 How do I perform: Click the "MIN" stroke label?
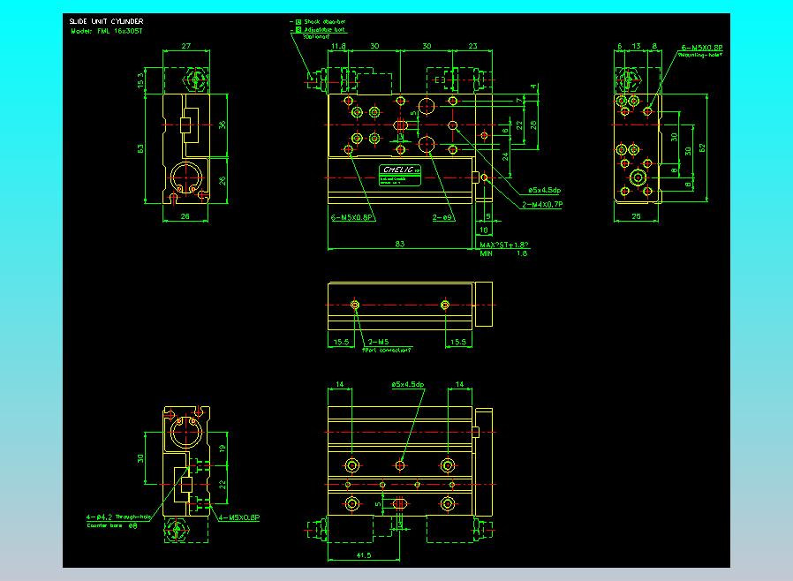pyautogui.click(x=486, y=253)
